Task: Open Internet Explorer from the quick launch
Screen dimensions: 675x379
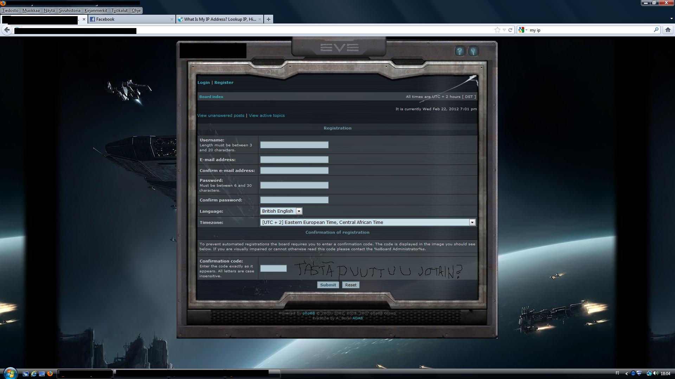Action: coord(34,374)
